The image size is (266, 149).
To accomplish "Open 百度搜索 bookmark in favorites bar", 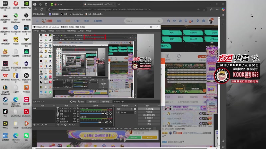I will [54, 14].
